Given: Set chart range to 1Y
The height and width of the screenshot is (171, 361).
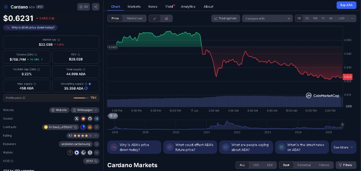Looking at the screenshot, I should coord(323,18).
